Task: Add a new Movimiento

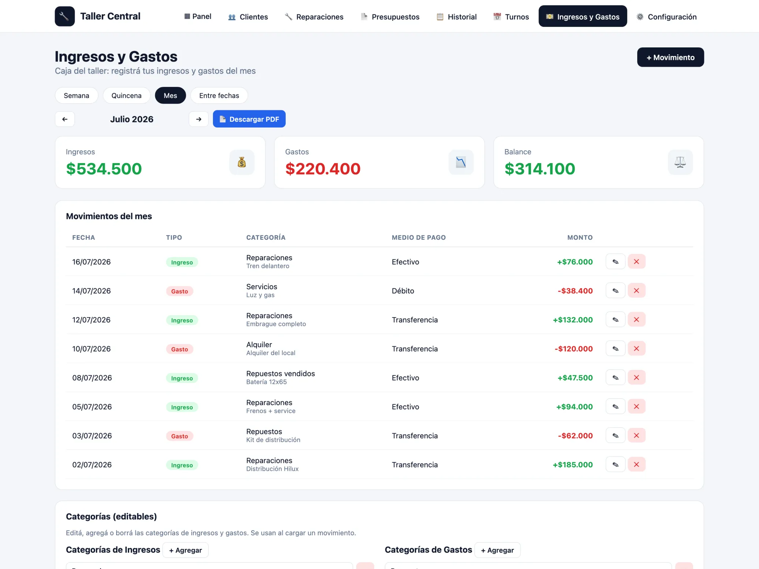Action: click(670, 57)
